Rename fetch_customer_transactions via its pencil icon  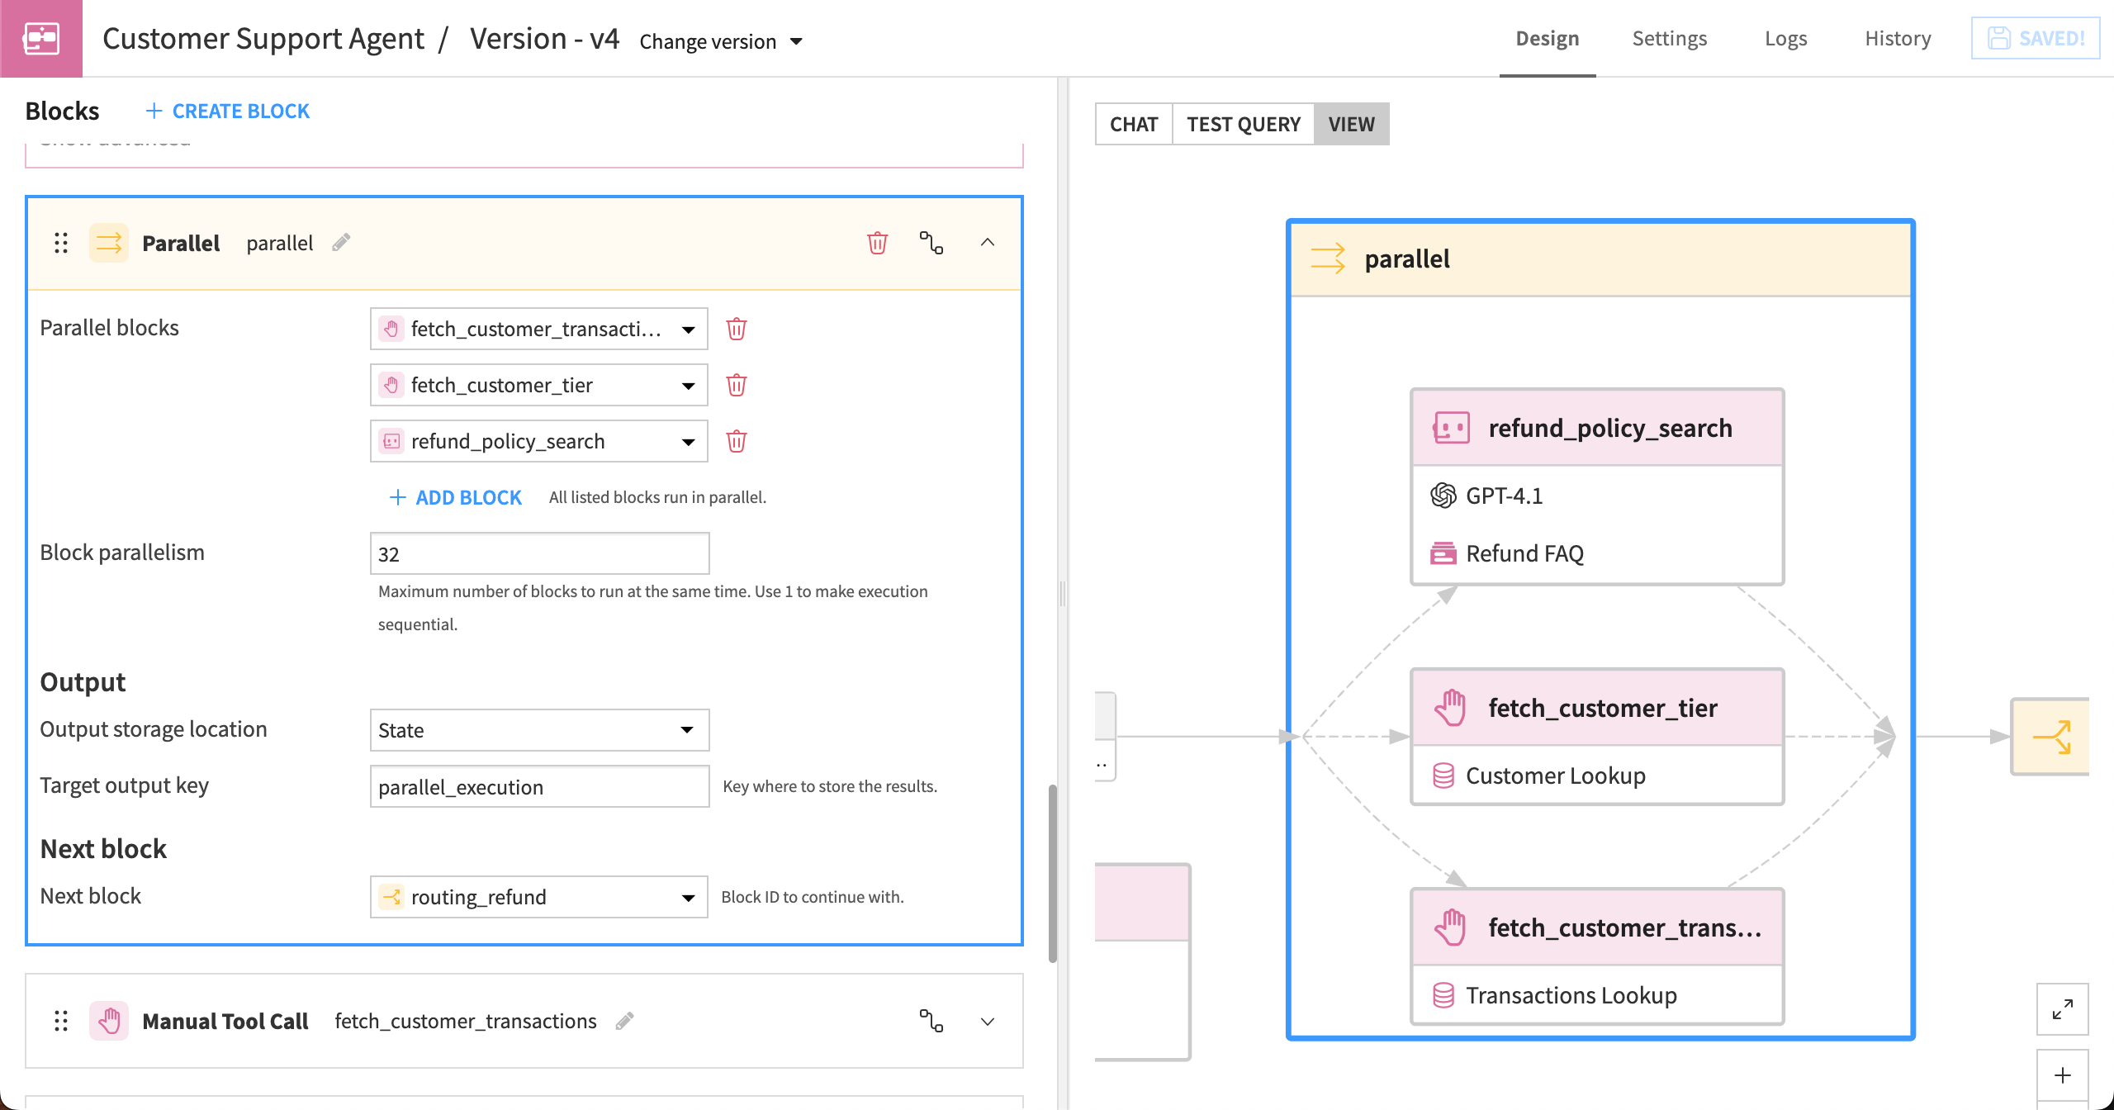[625, 1021]
